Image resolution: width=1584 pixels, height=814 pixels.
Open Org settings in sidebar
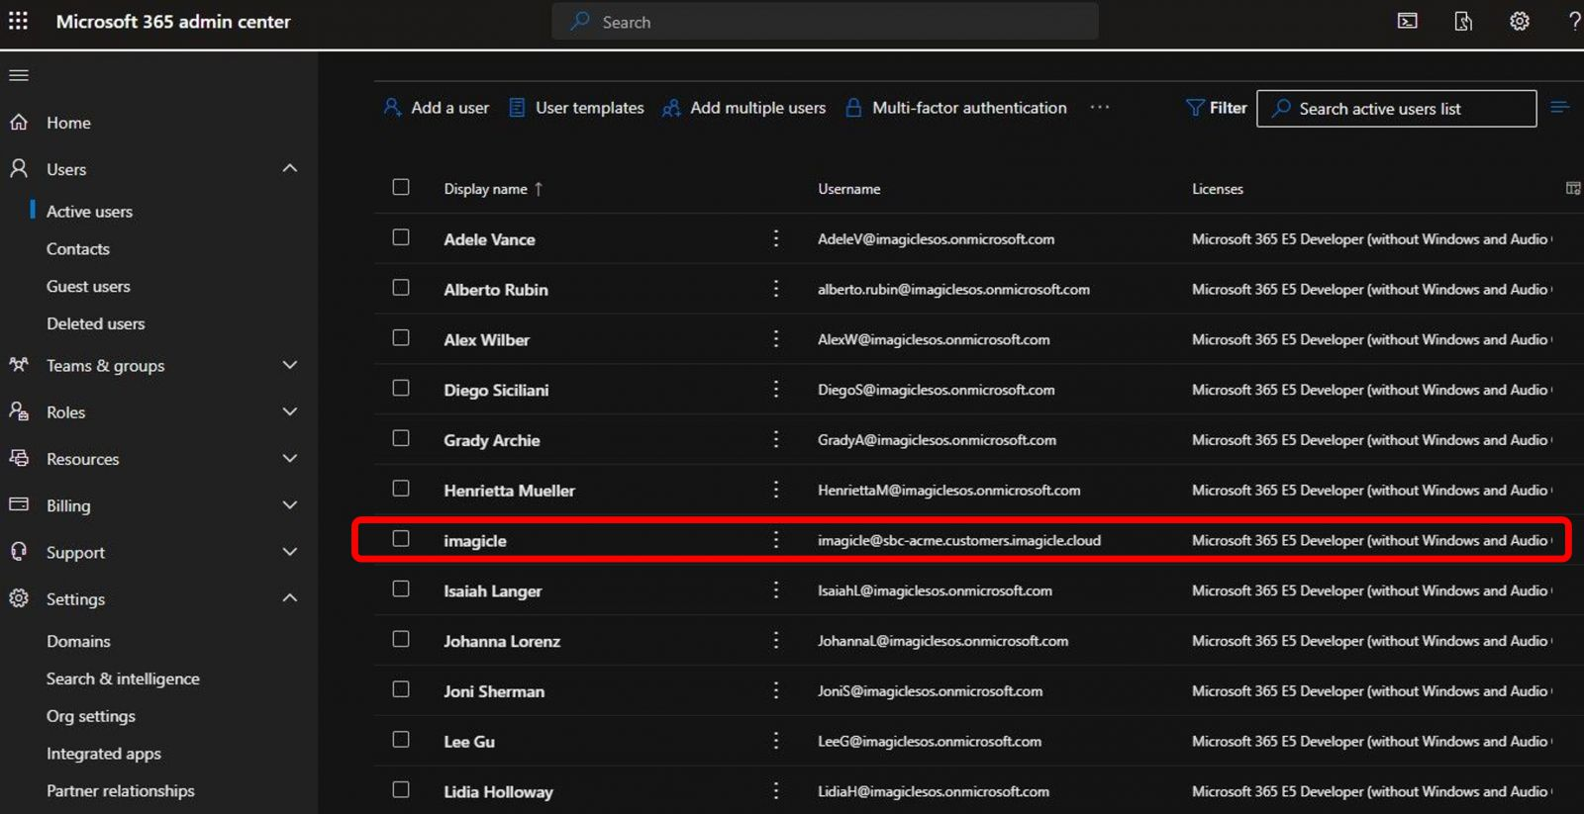[90, 716]
